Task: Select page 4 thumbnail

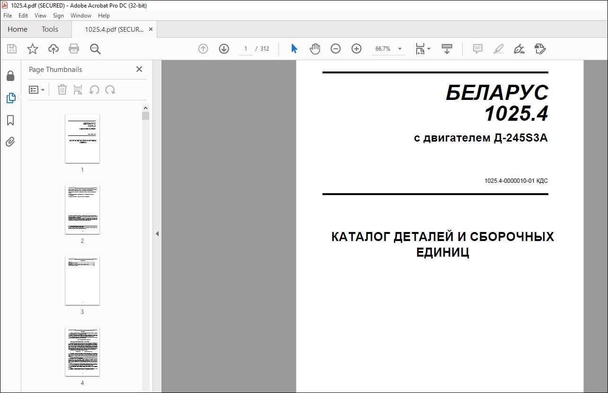Action: (x=82, y=351)
